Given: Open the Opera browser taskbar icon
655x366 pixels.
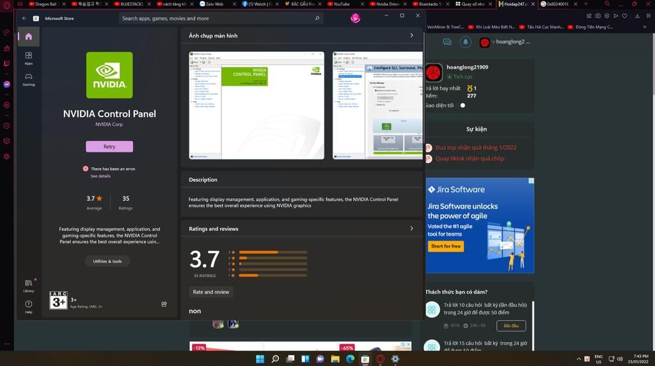Looking at the screenshot, I should coord(380,359).
